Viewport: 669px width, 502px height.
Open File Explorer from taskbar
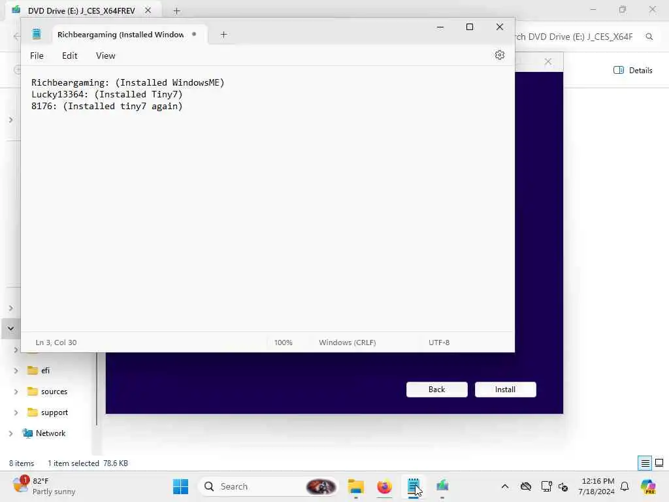coord(355,486)
